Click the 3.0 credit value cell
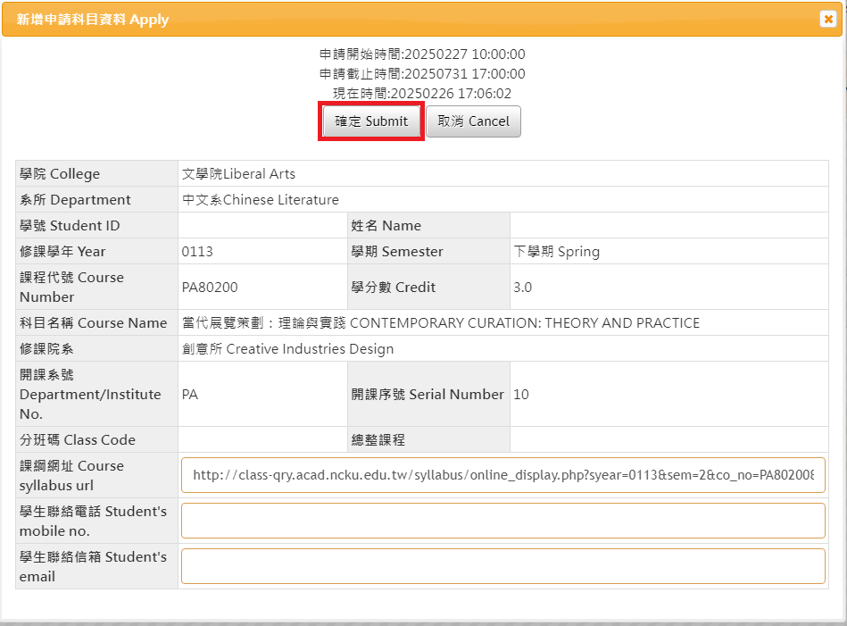Viewport: 847px width, 626px height. [523, 288]
